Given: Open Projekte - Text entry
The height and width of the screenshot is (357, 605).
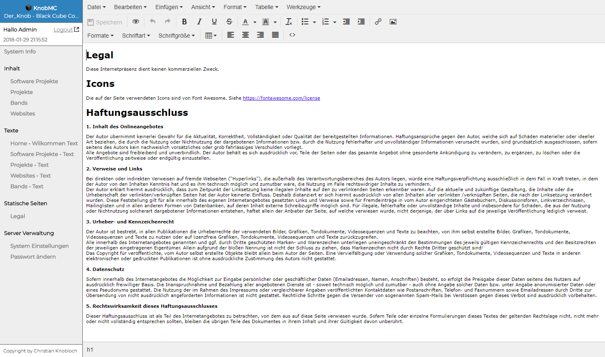Looking at the screenshot, I should [29, 165].
